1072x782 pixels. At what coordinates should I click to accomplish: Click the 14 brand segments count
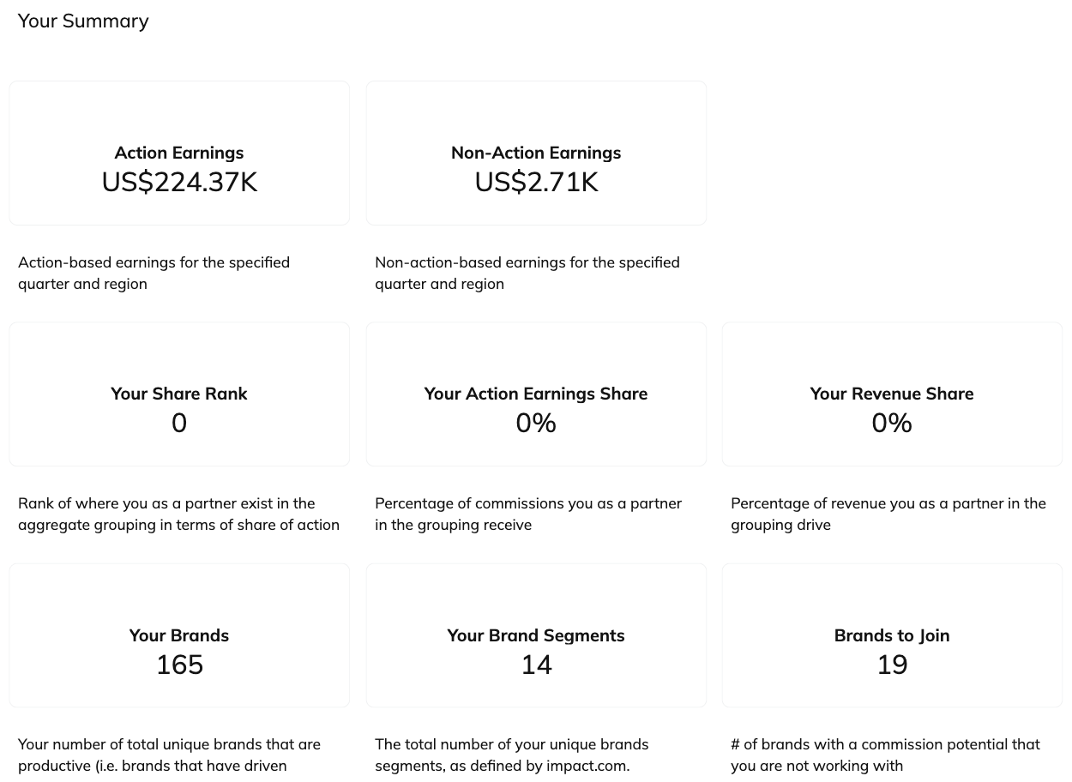[x=536, y=665]
